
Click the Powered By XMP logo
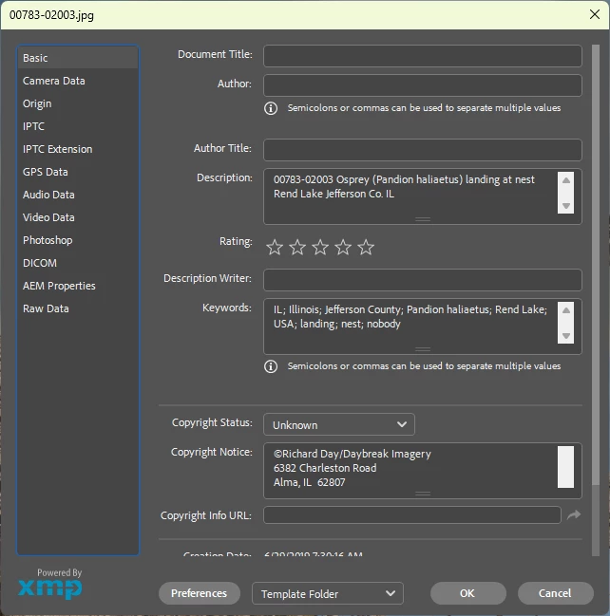coord(50,584)
